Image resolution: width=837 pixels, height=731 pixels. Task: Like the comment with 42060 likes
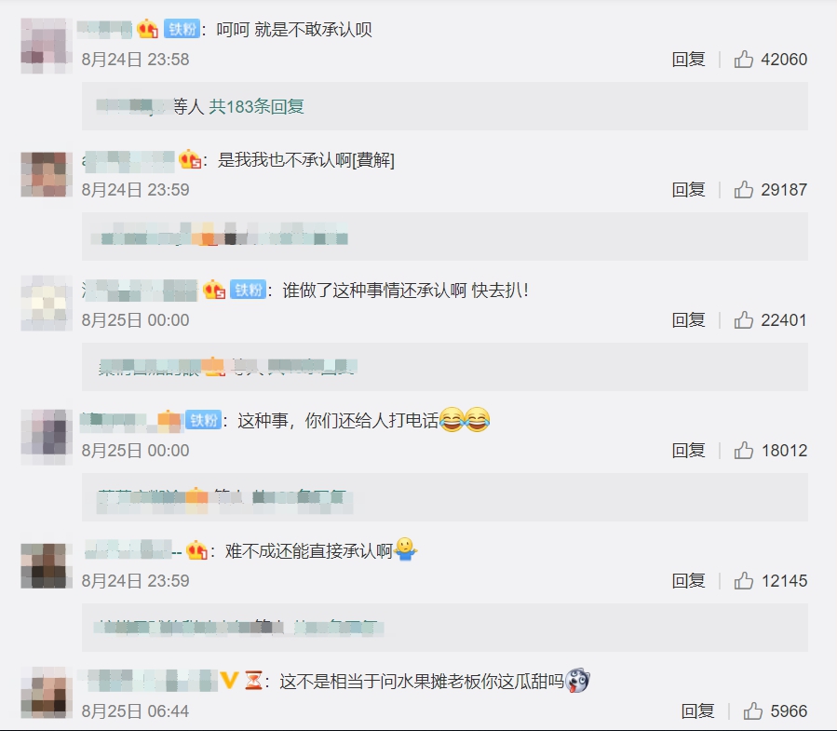coord(744,59)
